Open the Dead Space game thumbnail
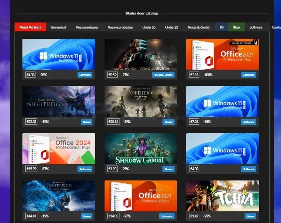Viewport: 281px width, 223px height. click(140, 54)
